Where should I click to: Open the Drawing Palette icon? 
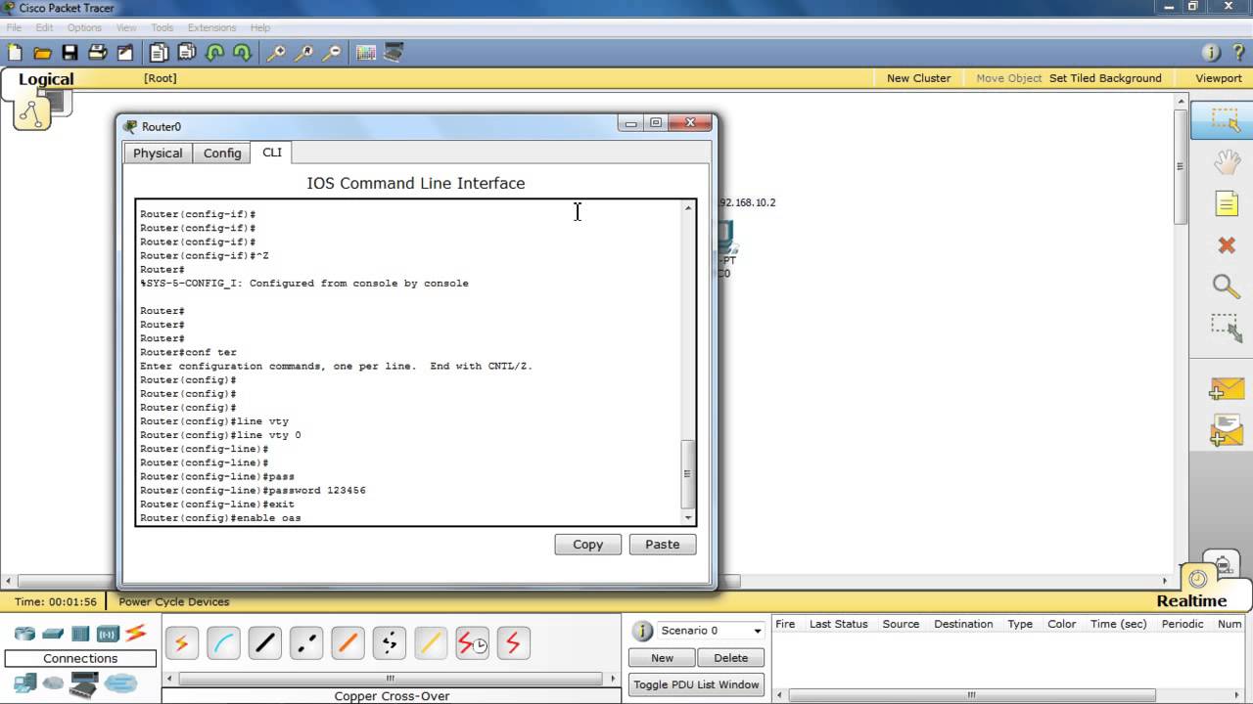pyautogui.click(x=366, y=53)
